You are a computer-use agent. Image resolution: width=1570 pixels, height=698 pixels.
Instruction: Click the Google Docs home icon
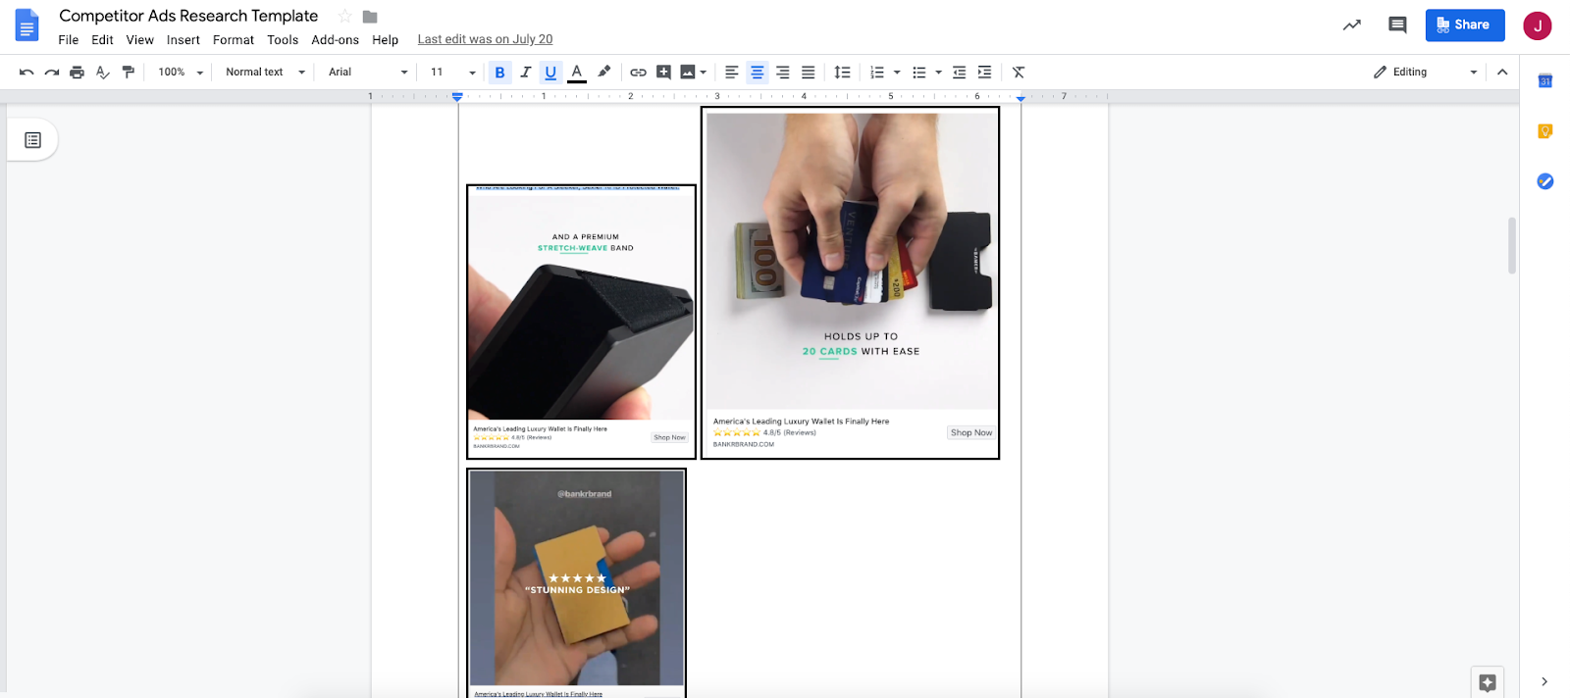[27, 25]
